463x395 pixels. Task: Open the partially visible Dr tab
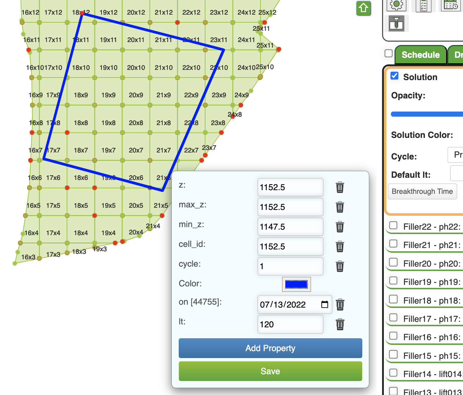click(x=458, y=55)
